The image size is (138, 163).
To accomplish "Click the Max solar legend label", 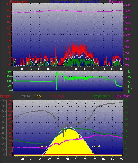I will tap(57, 96).
